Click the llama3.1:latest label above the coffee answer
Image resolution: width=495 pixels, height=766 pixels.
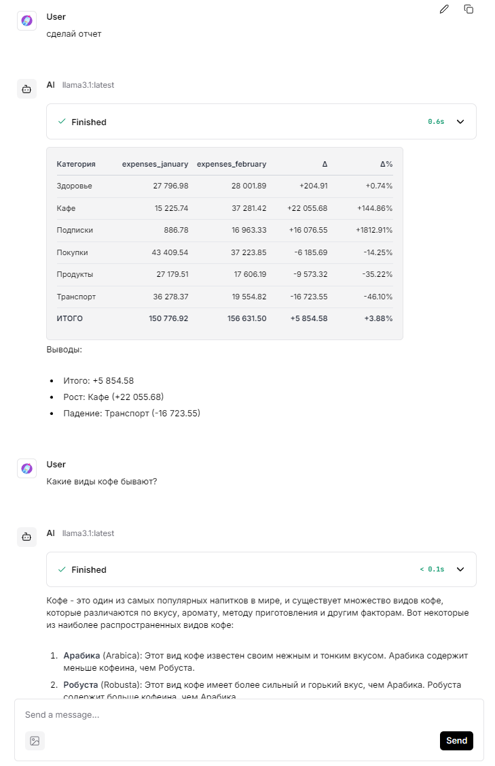tap(88, 533)
